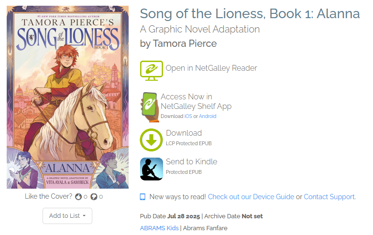The width and height of the screenshot is (373, 235).
Task: Open Check out our Device Guide link
Action: click(251, 197)
